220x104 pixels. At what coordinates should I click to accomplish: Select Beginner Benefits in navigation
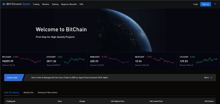click(69, 4)
